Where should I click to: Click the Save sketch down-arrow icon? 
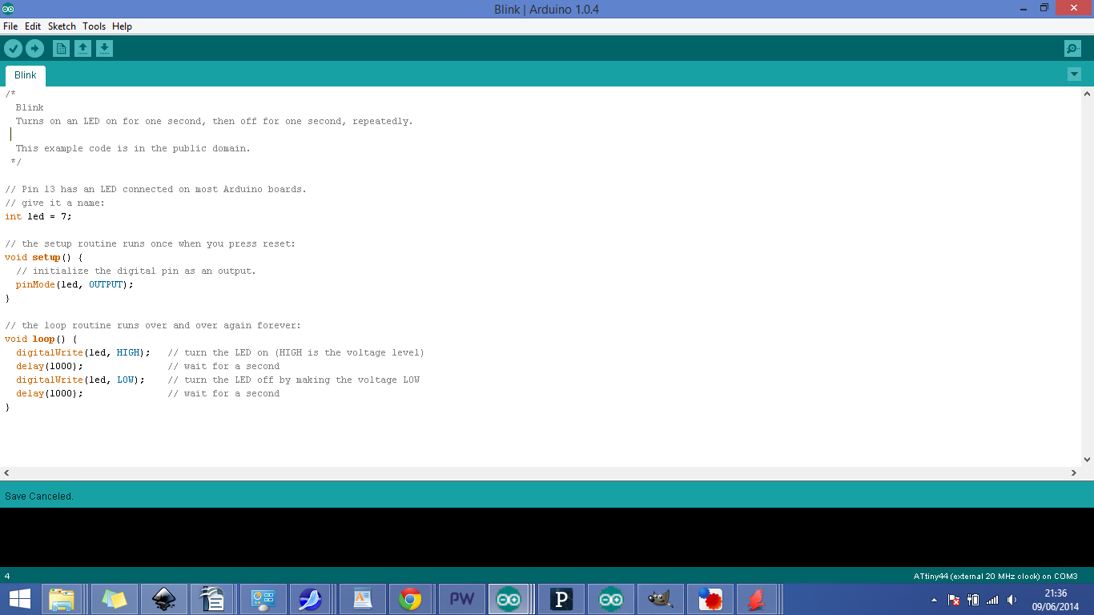tap(104, 49)
